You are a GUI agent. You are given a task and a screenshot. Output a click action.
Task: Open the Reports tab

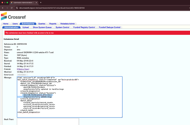(x=53, y=24)
